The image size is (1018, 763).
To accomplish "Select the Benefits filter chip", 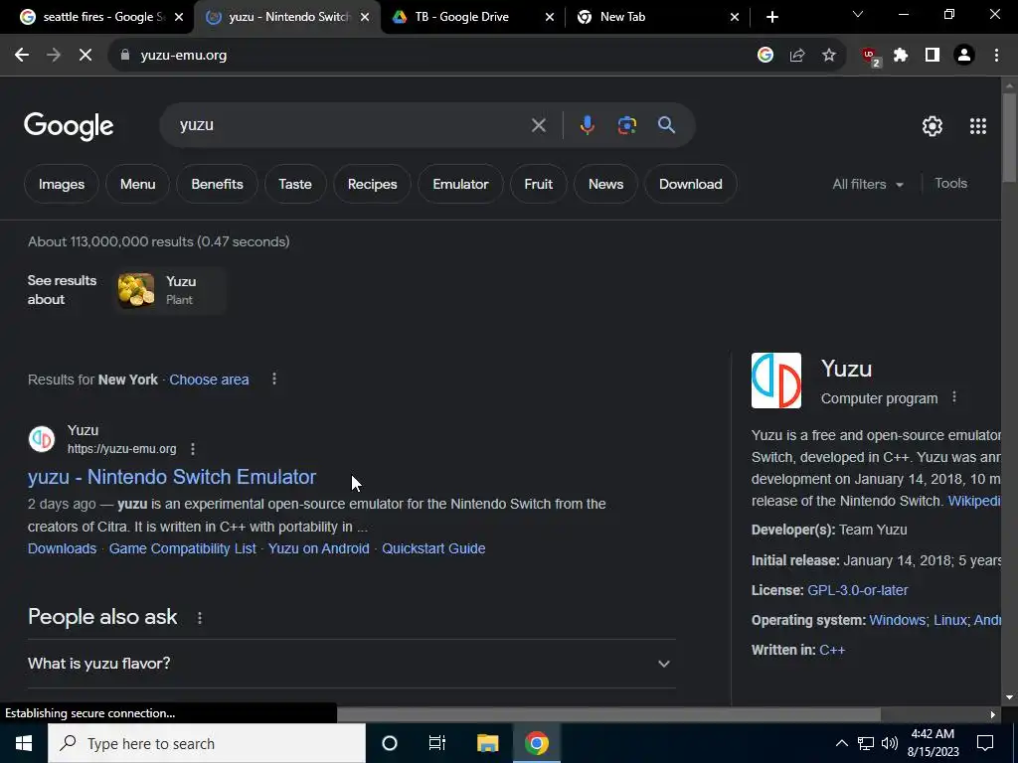I will [217, 184].
